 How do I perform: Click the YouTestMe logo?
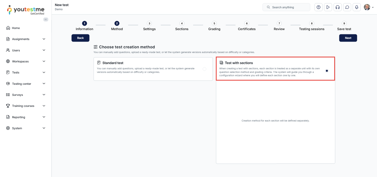pyautogui.click(x=26, y=10)
